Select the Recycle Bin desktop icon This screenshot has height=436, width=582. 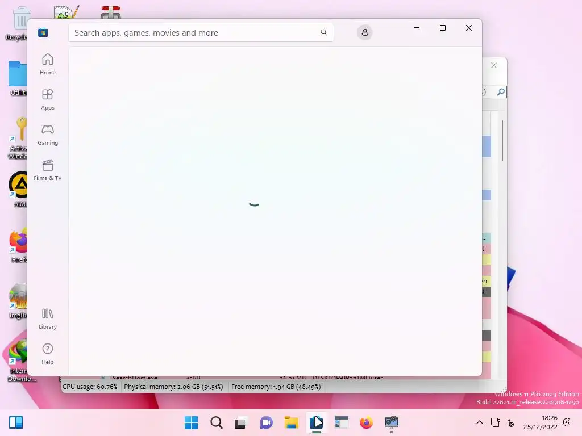click(x=18, y=24)
